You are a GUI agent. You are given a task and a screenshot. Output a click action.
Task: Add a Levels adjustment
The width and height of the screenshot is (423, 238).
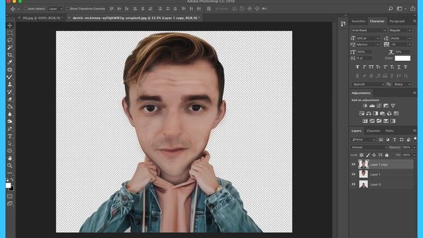pyautogui.click(x=372, y=106)
